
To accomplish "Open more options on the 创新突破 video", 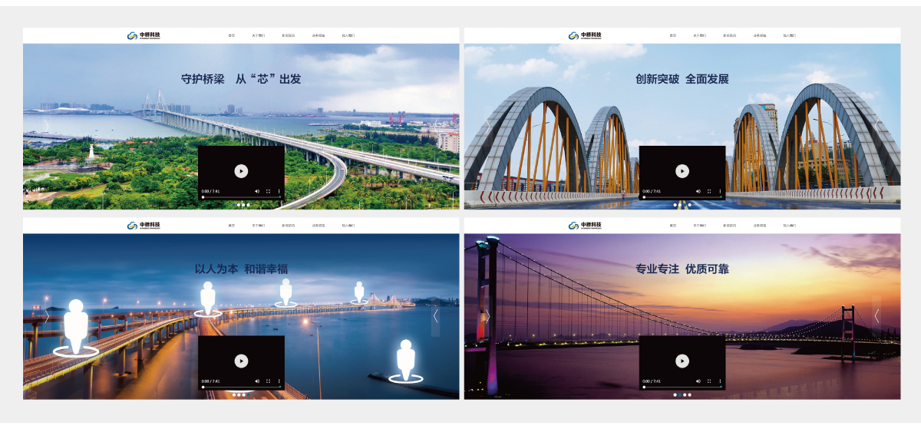I will (720, 191).
